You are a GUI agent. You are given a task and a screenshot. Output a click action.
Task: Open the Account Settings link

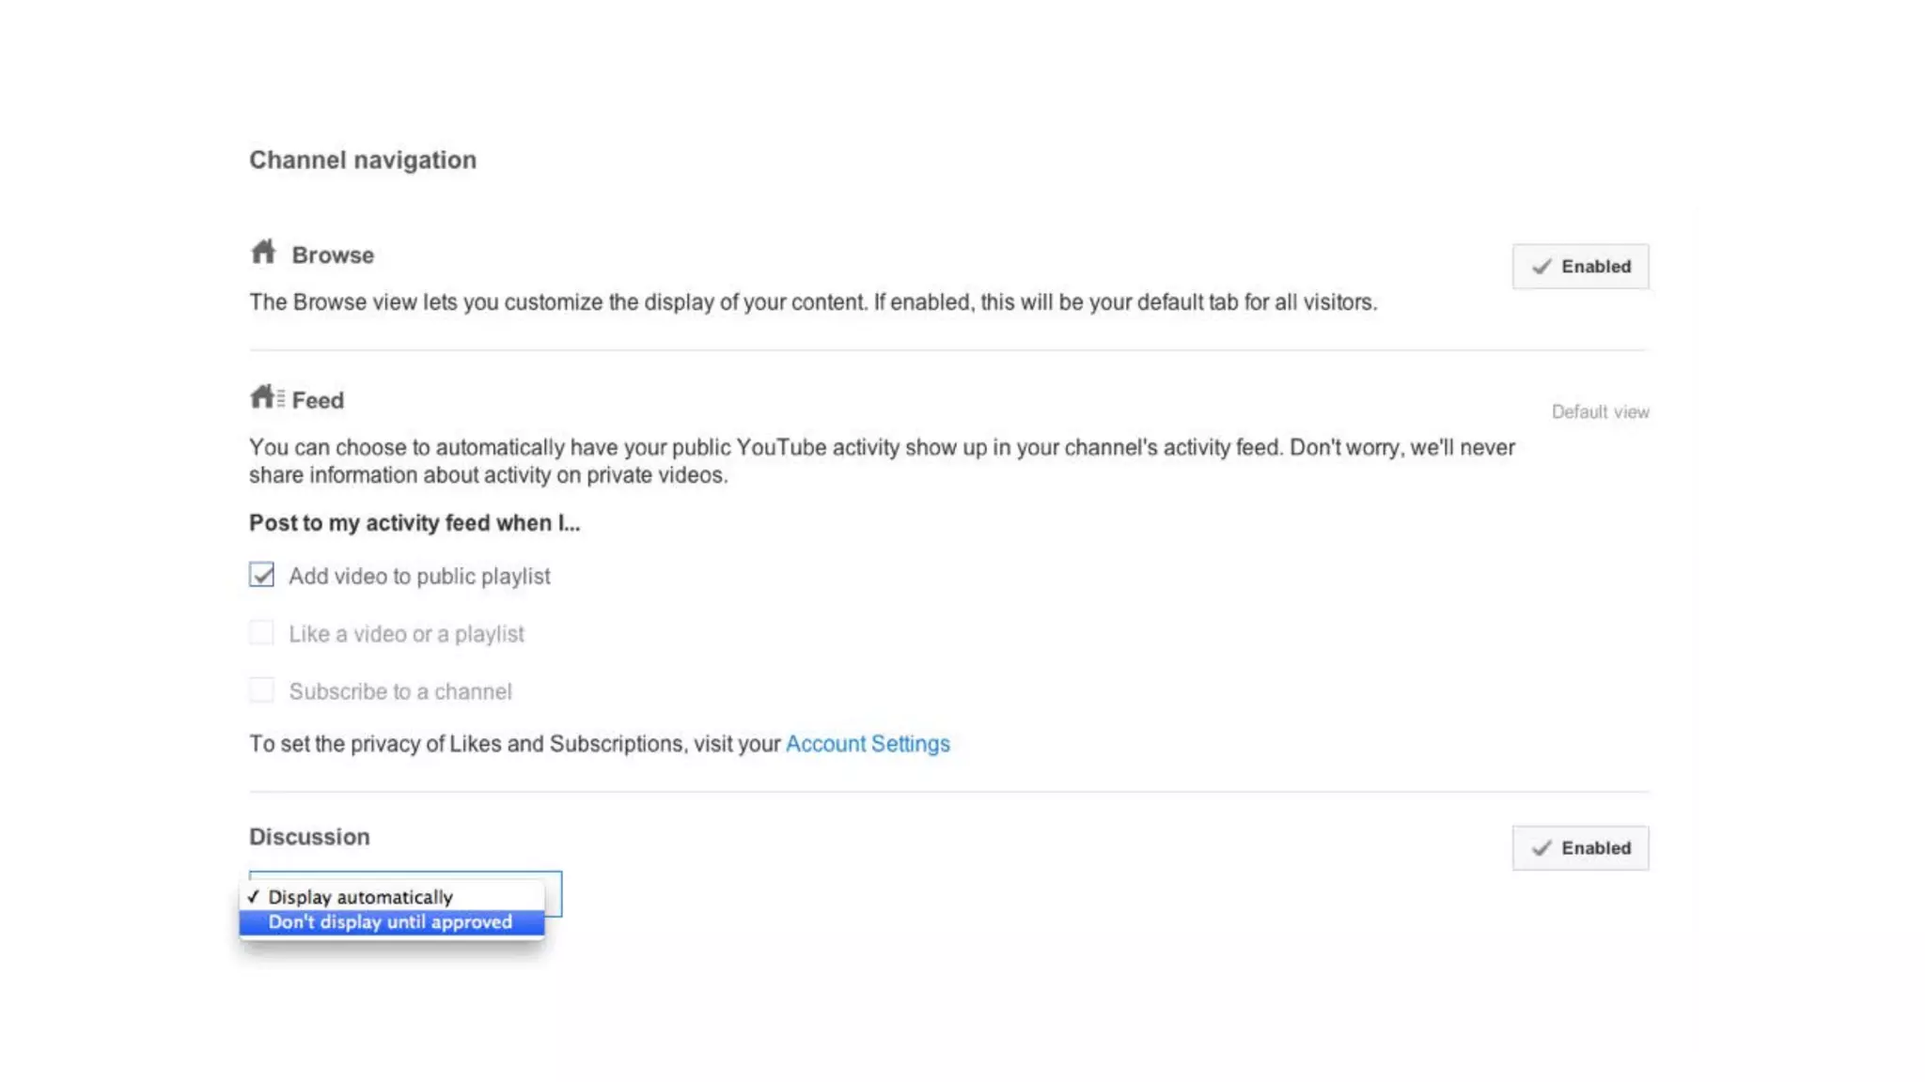867,744
